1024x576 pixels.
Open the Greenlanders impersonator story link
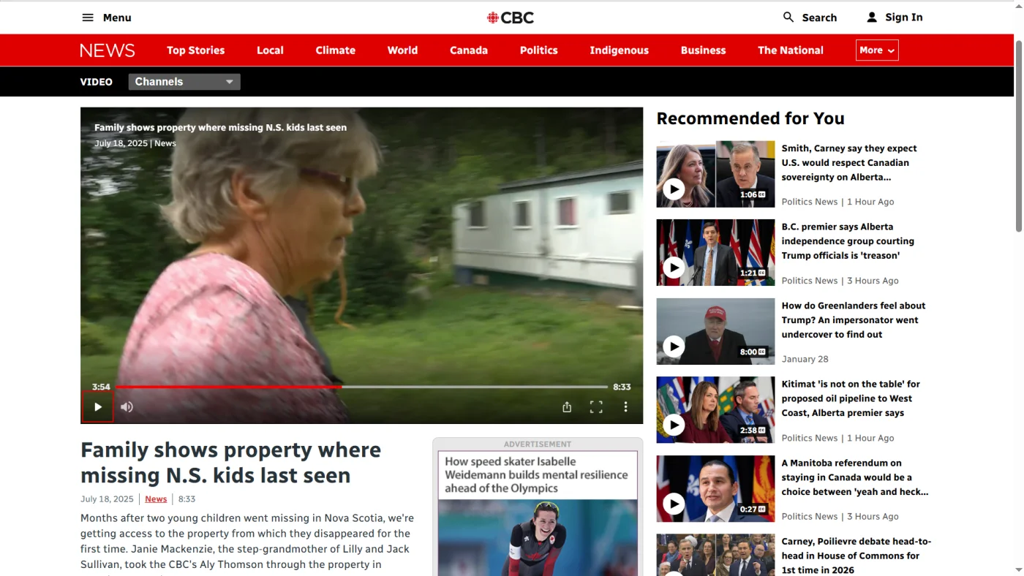click(x=854, y=320)
